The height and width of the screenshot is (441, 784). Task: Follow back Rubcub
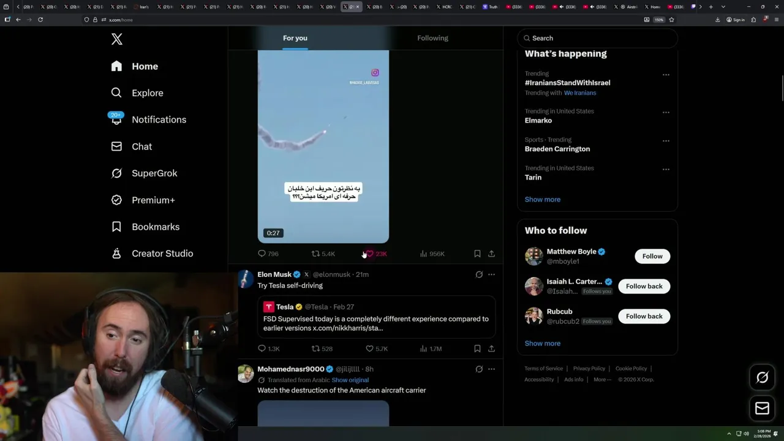click(x=644, y=316)
